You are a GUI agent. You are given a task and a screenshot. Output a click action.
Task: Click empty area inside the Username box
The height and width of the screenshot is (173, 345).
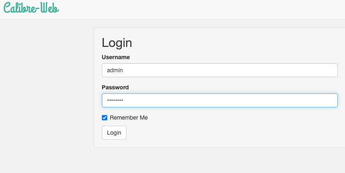click(231, 70)
